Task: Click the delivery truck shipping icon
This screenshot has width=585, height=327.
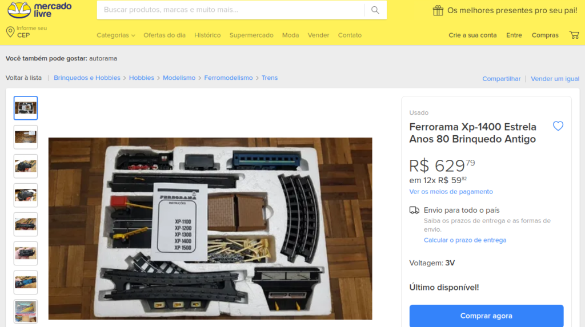Action: tap(414, 210)
